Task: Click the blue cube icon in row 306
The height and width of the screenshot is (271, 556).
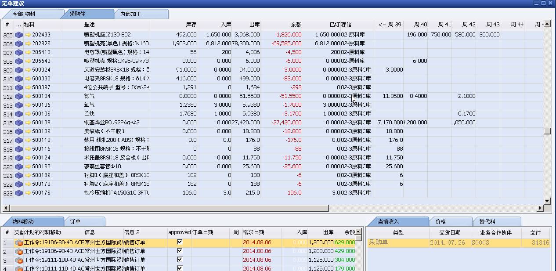Action: [19, 43]
